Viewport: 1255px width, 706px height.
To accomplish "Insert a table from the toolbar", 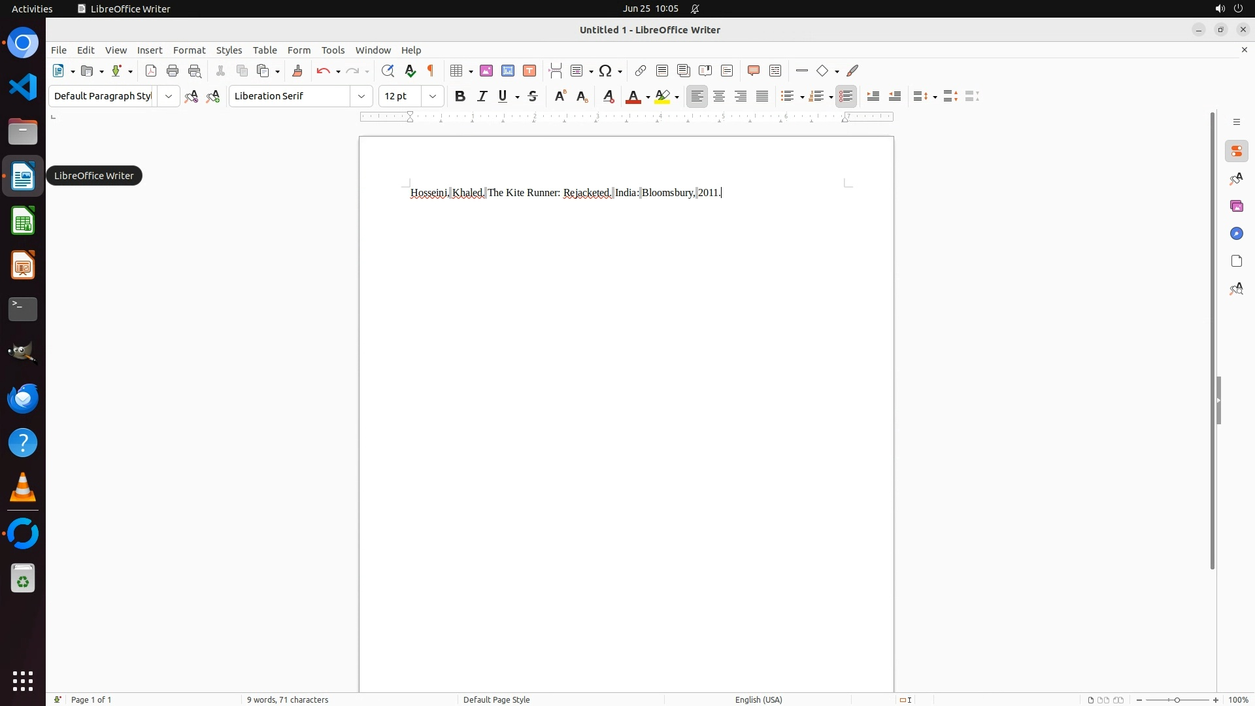I will point(456,71).
